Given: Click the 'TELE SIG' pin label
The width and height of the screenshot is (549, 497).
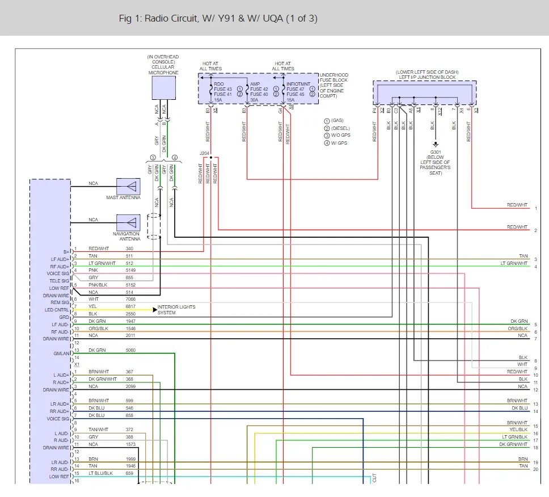Looking at the screenshot, I should click(x=59, y=281).
